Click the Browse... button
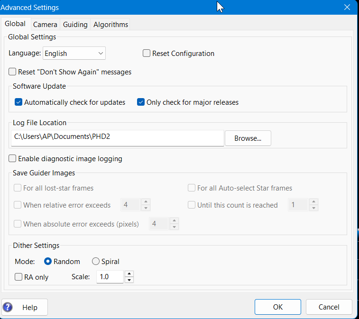The image size is (359, 319). (x=248, y=138)
